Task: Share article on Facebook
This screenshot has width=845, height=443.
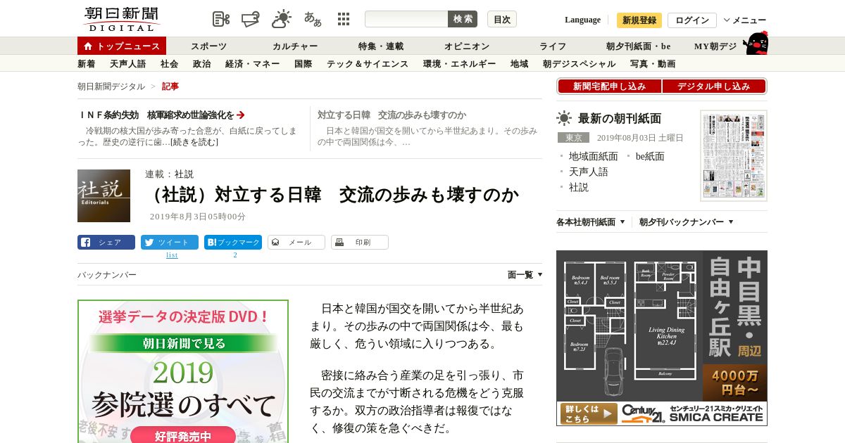Action: [106, 242]
